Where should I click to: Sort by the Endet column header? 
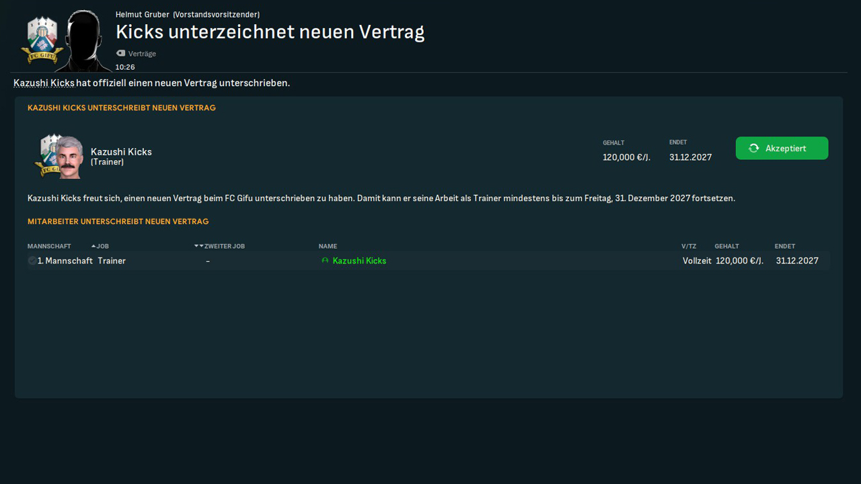(784, 246)
